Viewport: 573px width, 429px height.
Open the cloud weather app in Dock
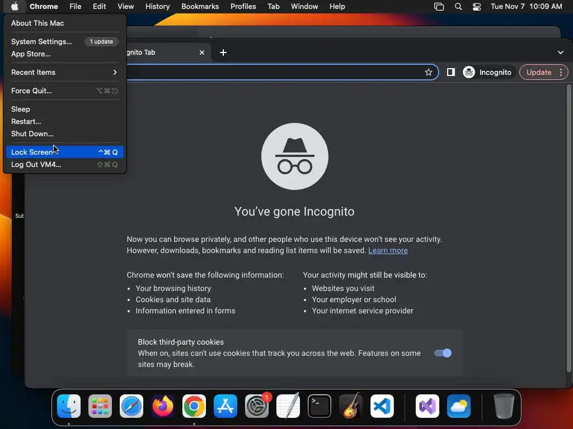point(459,406)
